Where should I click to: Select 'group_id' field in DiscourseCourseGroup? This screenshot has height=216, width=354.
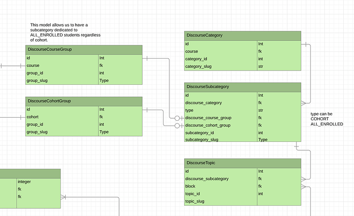click(35, 73)
